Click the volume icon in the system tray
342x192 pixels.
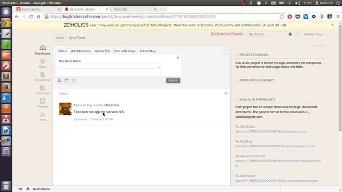pos(297,3)
